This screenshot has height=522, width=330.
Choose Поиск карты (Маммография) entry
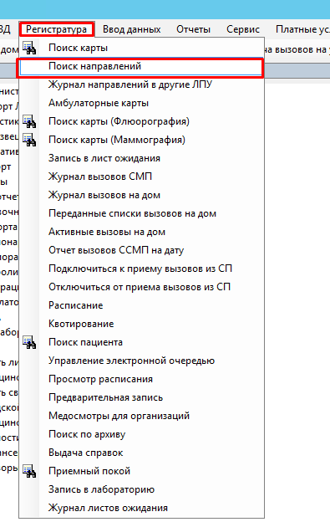tap(141, 140)
